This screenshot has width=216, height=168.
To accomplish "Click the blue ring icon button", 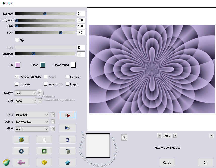I will (21, 151).
